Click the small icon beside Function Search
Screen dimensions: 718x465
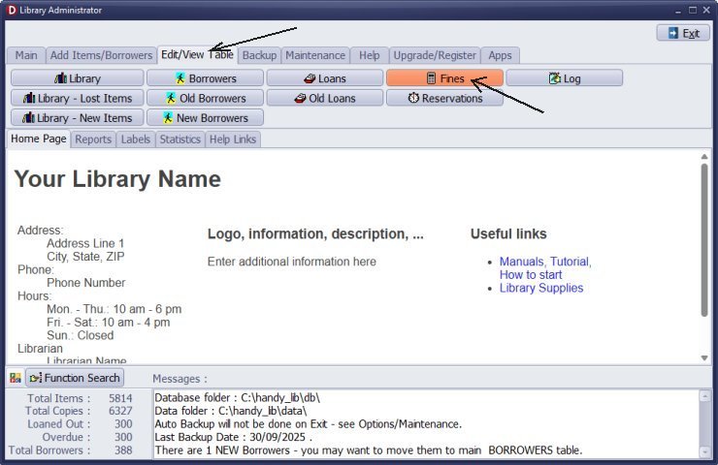(16, 378)
